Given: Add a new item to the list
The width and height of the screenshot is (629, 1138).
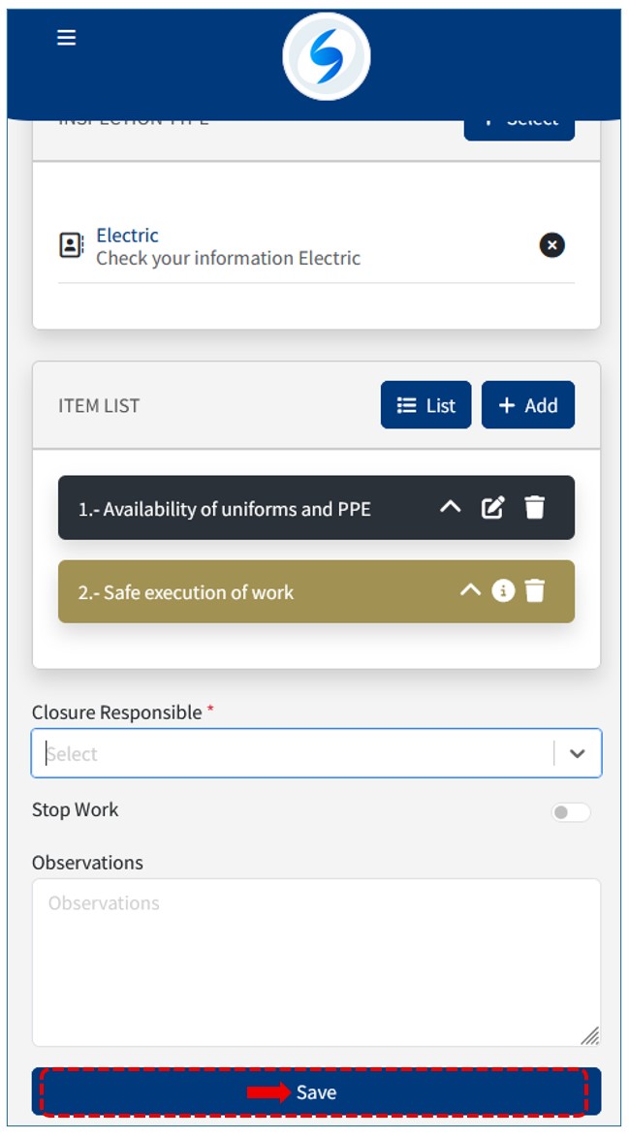Looking at the screenshot, I should [x=527, y=405].
